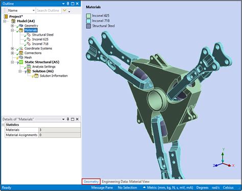Screen dimensions: 242x191
Task: Select Inconel 718 in the outline
Action: [x=40, y=44]
